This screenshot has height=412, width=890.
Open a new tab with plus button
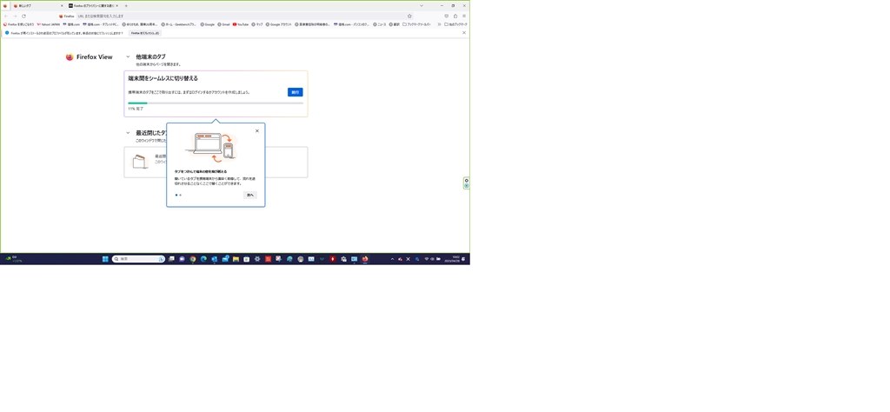point(126,6)
